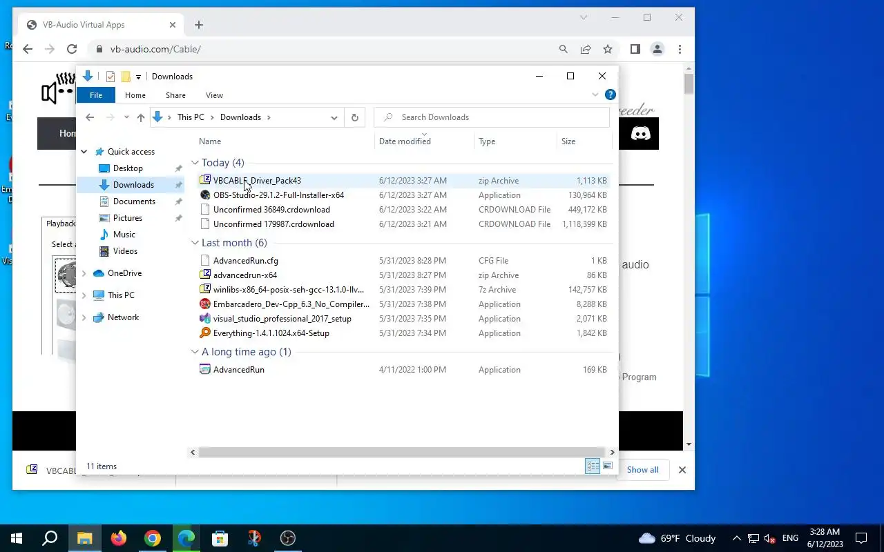The height and width of the screenshot is (552, 884).
Task: Select Videos in navigation pane
Action: click(125, 251)
